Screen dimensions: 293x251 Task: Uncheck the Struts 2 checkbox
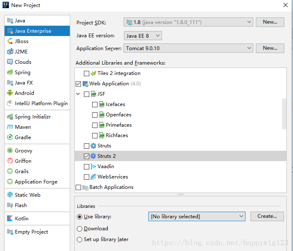click(x=86, y=156)
